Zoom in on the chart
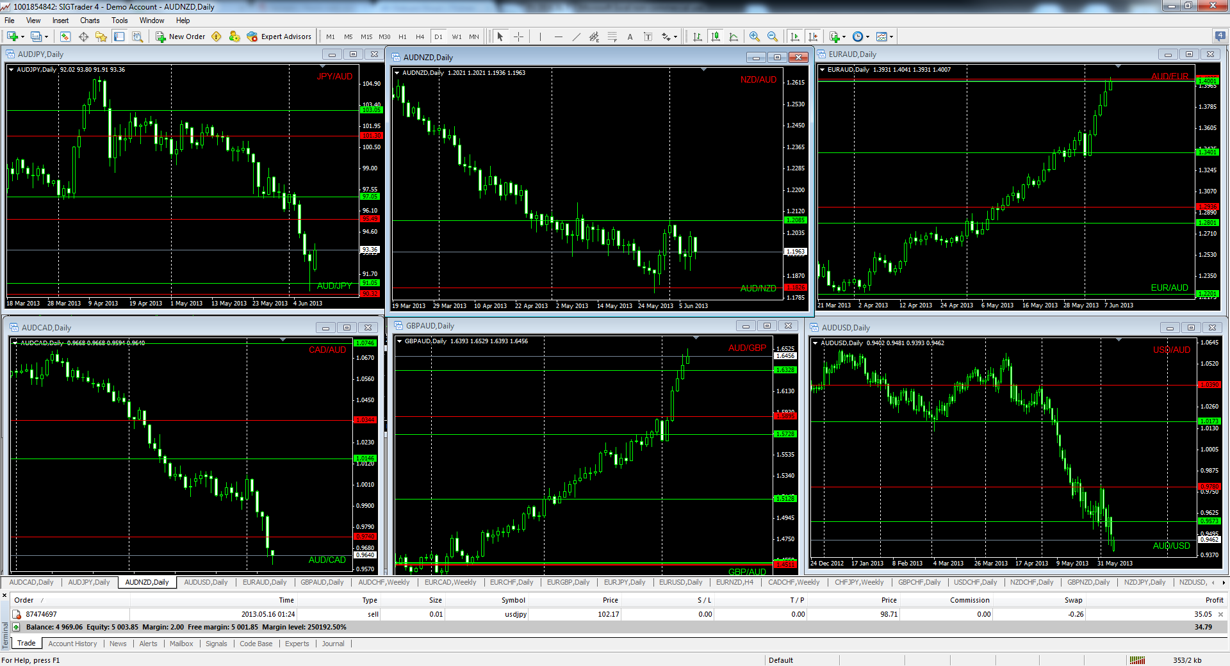The image size is (1230, 666). 755,37
